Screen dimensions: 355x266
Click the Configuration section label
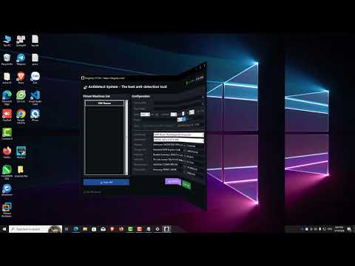point(141,96)
